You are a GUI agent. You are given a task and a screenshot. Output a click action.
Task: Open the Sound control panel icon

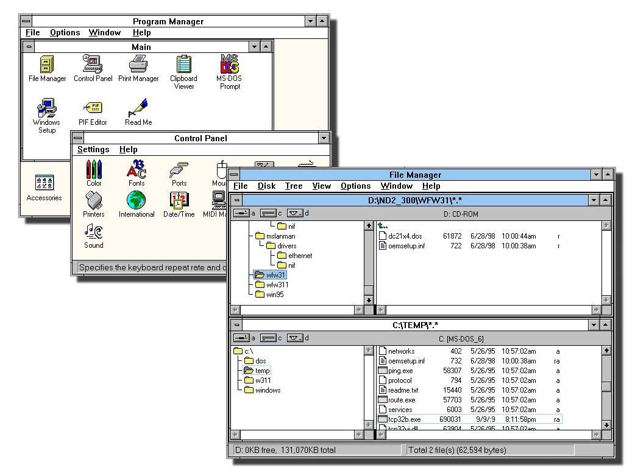[x=93, y=232]
